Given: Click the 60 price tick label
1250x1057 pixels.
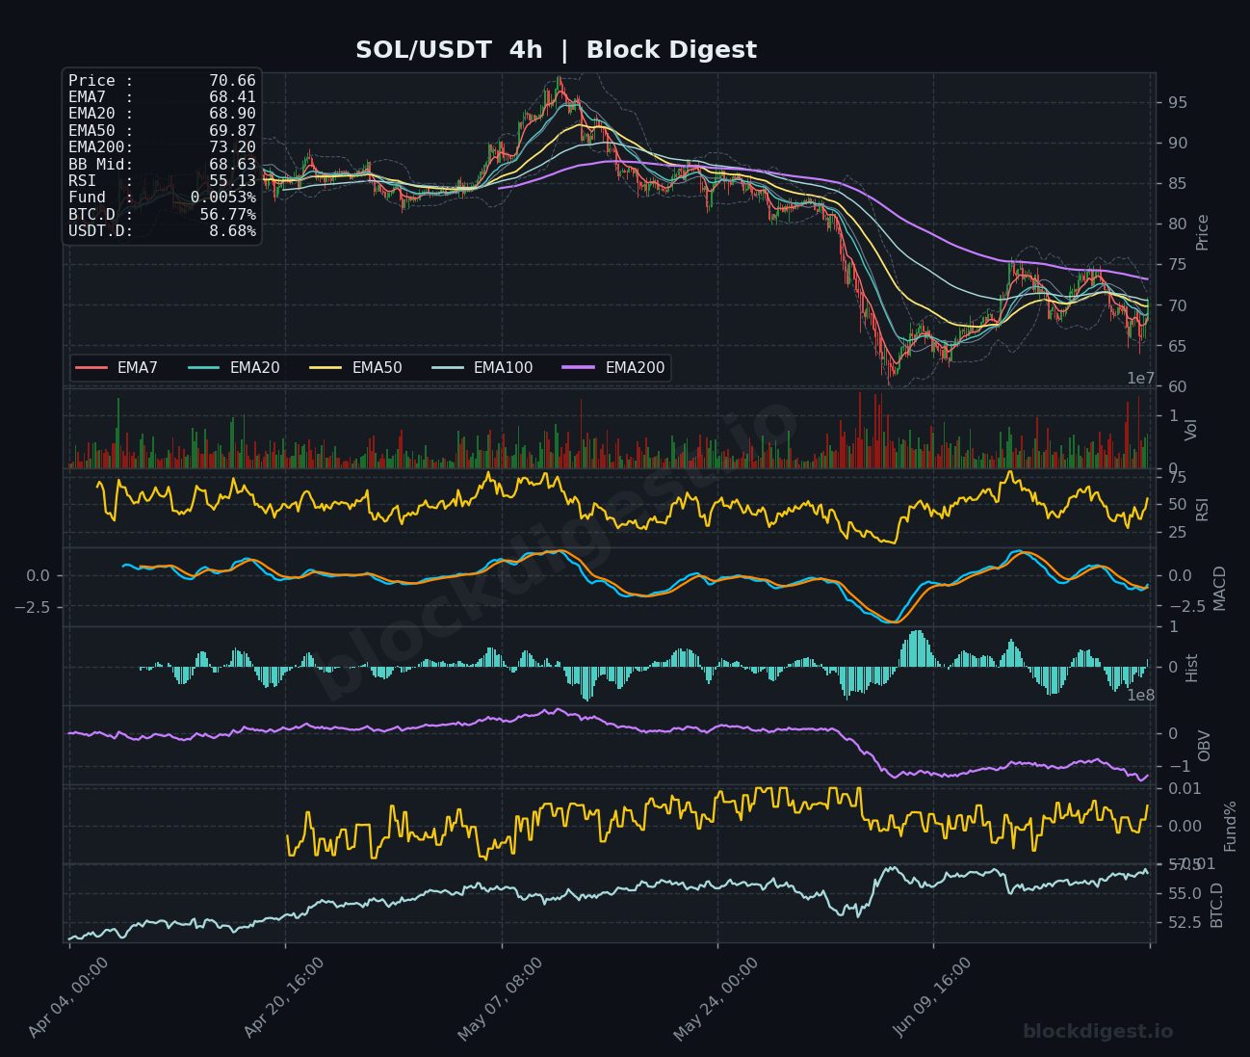Looking at the screenshot, I should point(1178,386).
